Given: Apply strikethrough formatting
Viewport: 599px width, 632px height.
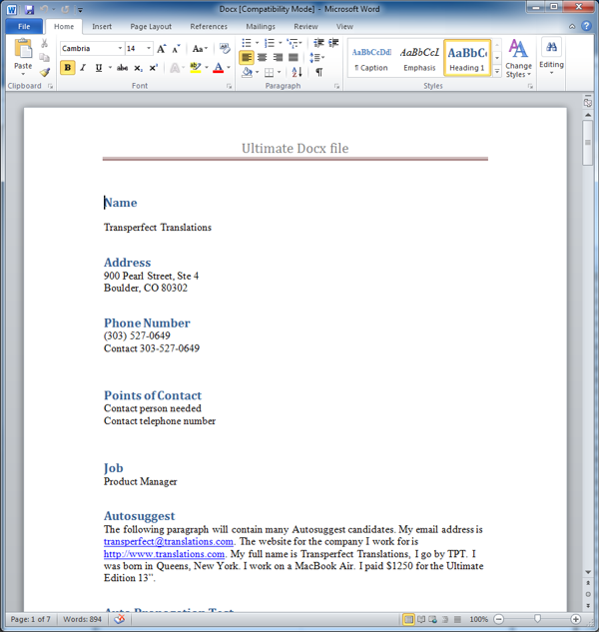Looking at the screenshot, I should (122, 68).
